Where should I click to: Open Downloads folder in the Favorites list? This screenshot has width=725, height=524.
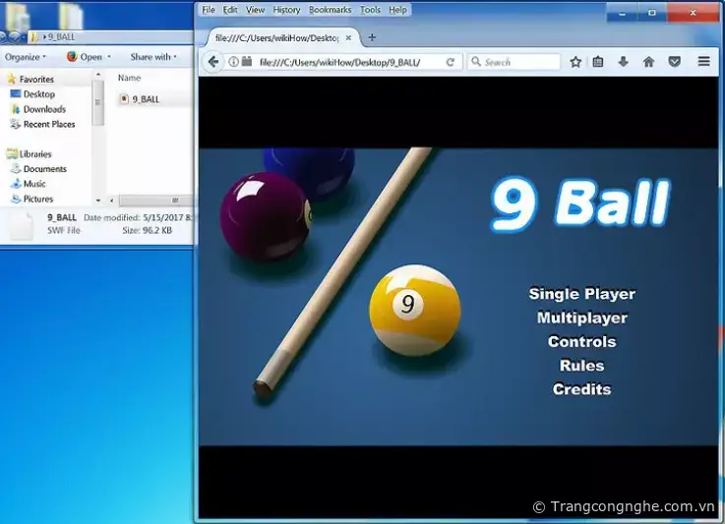tap(44, 109)
